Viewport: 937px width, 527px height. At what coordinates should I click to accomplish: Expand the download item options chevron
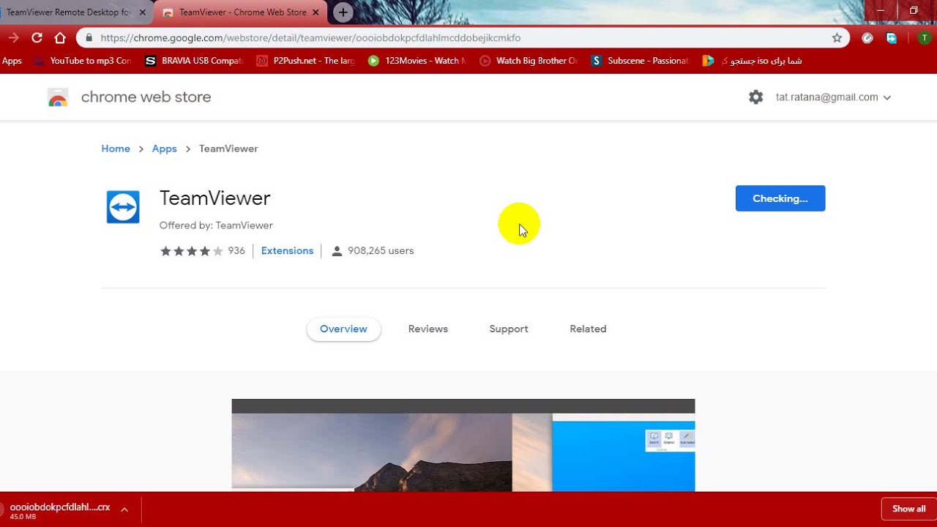pyautogui.click(x=124, y=510)
